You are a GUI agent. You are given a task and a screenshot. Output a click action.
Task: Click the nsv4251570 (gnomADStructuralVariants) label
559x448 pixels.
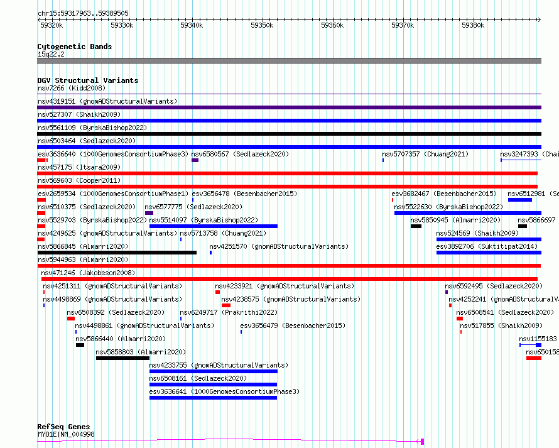[279, 246]
